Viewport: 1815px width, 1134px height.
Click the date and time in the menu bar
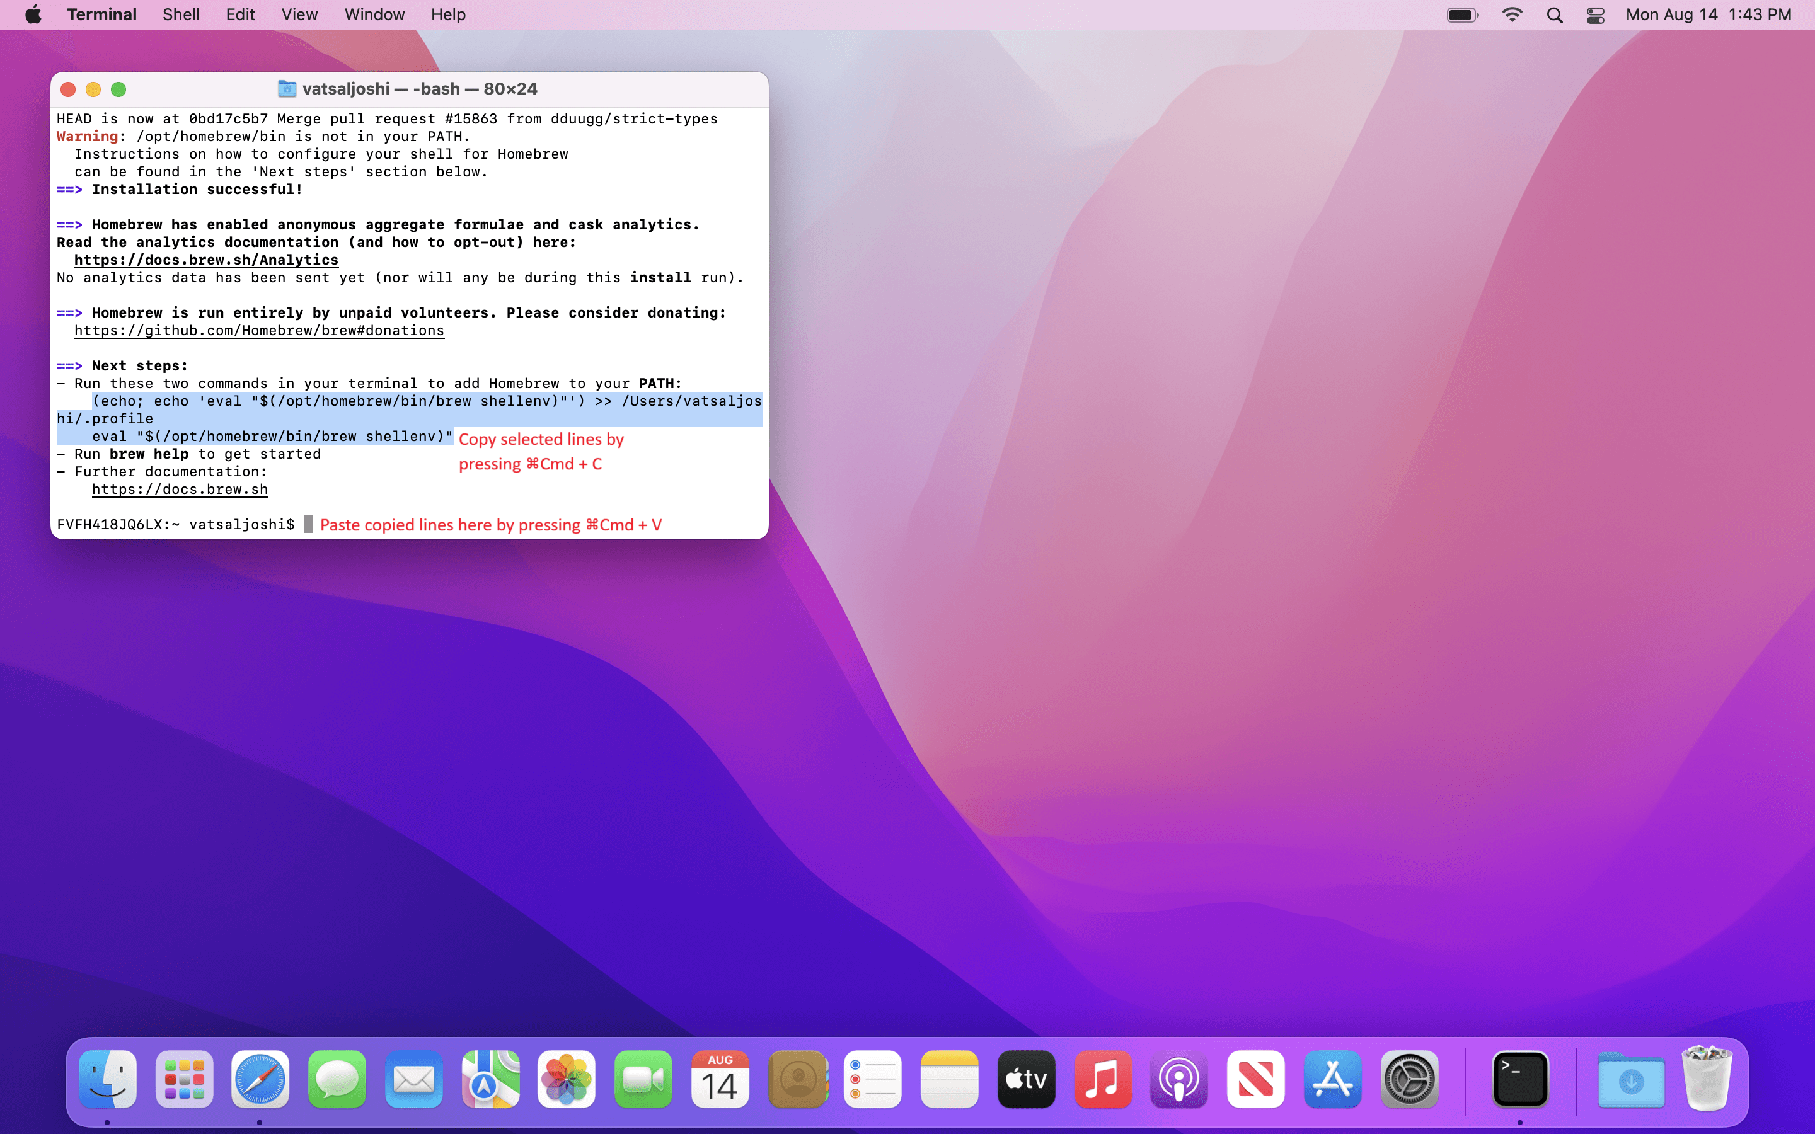(x=1708, y=15)
